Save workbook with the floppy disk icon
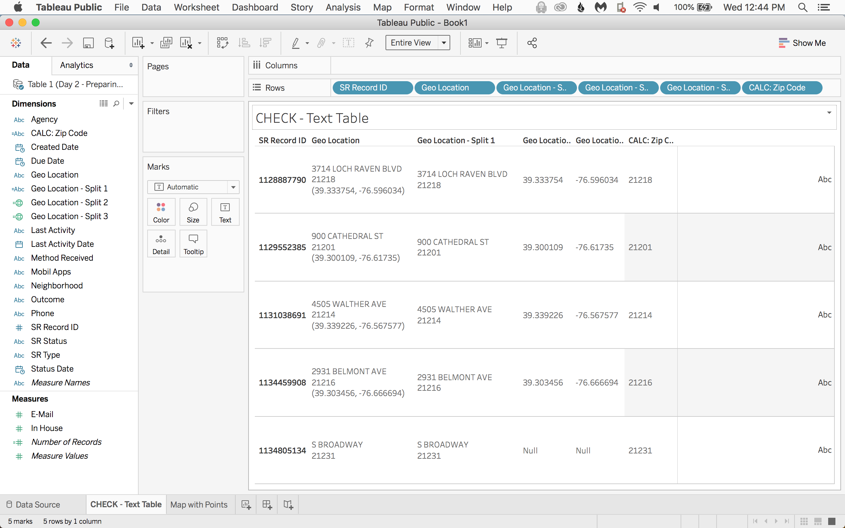 (x=88, y=43)
